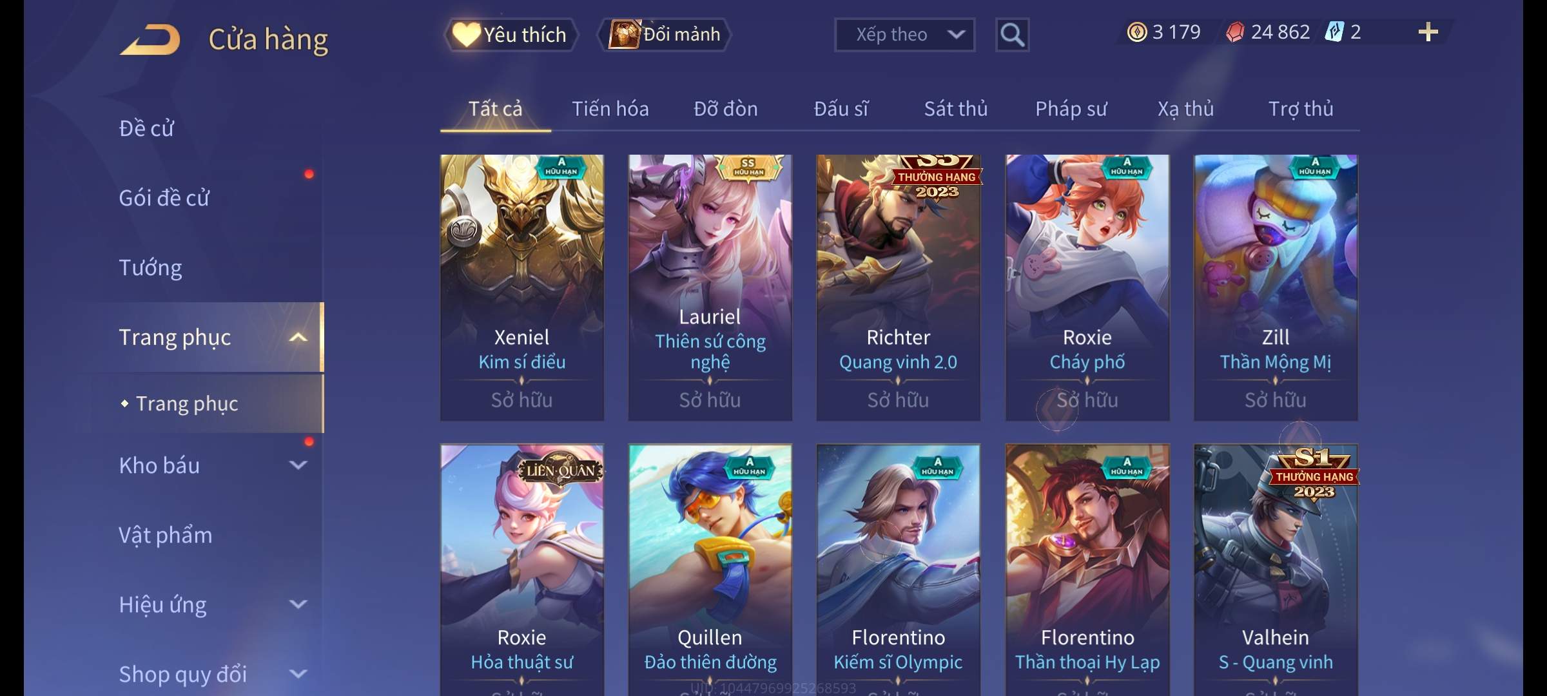The height and width of the screenshot is (696, 1547).
Task: Open the search magnifier icon
Action: [x=1012, y=35]
